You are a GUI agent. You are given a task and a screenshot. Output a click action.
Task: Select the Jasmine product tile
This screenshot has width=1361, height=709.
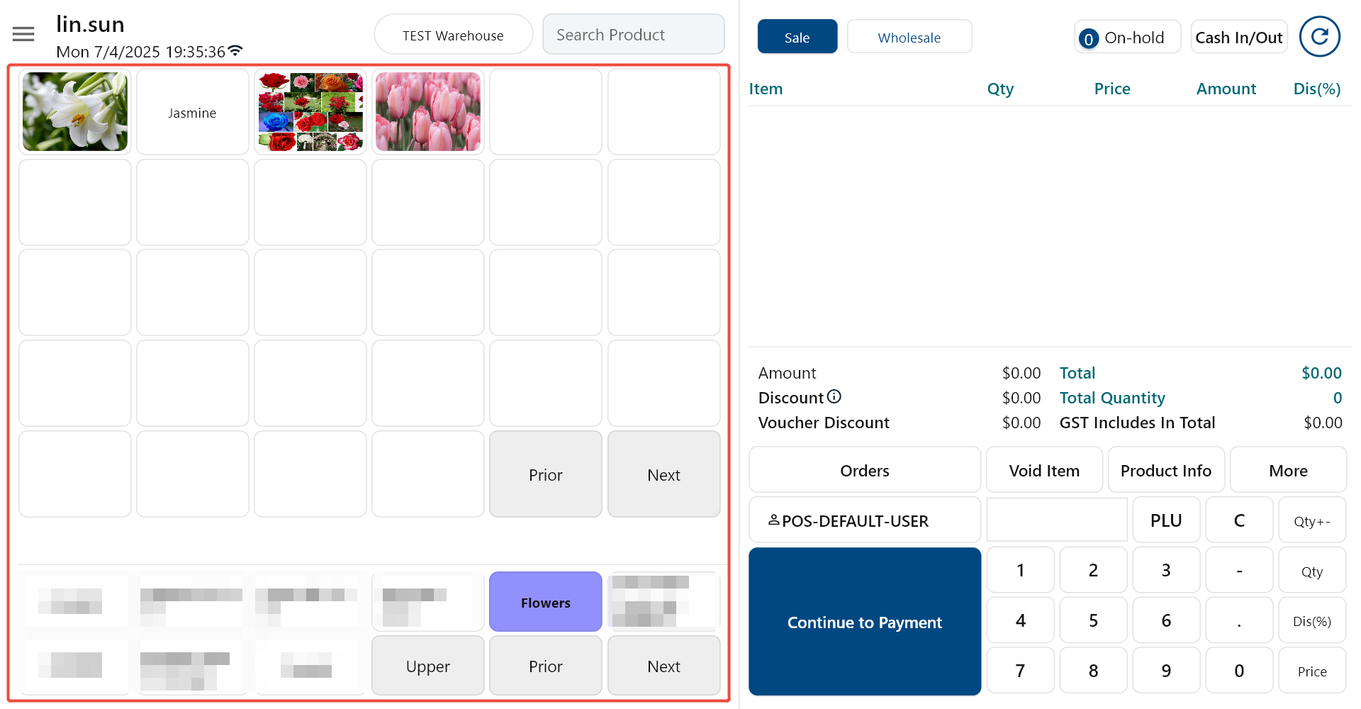(x=192, y=112)
